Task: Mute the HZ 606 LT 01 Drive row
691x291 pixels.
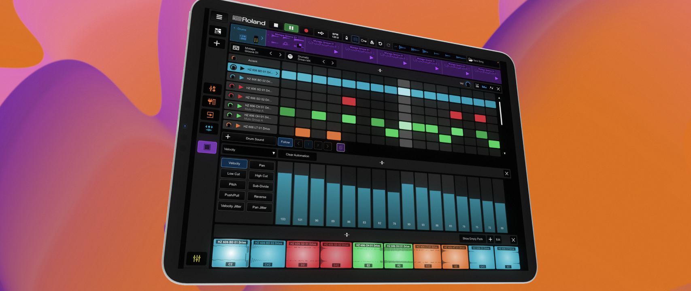Action: pos(229,125)
